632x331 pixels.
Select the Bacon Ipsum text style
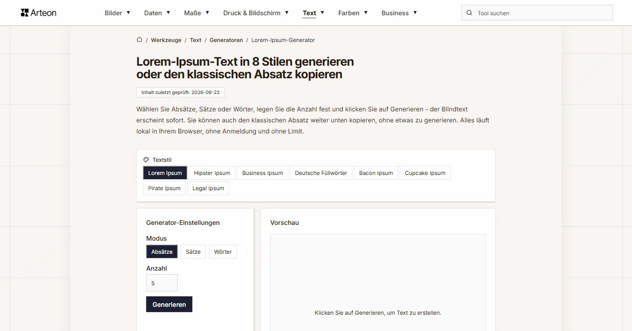[x=376, y=173]
